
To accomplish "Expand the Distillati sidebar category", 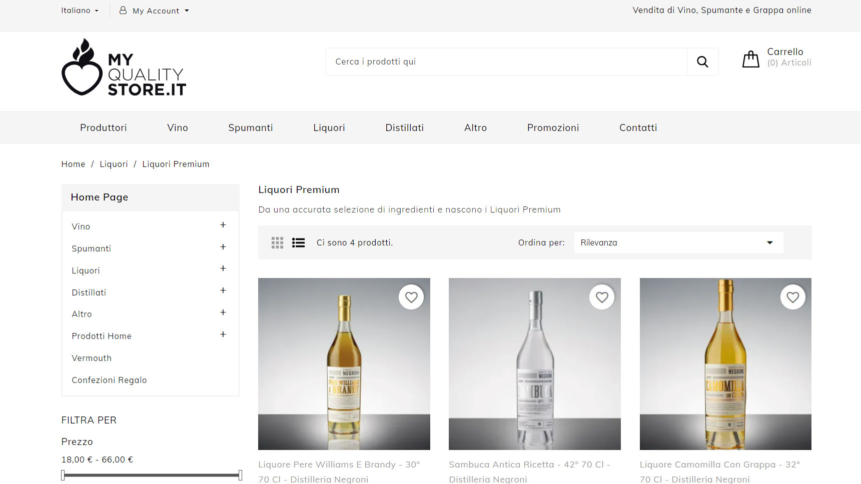I will pos(223,290).
